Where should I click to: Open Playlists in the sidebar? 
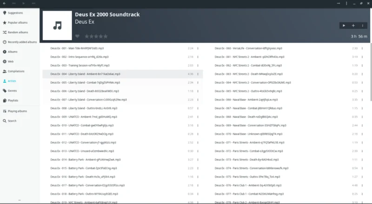[20, 101]
